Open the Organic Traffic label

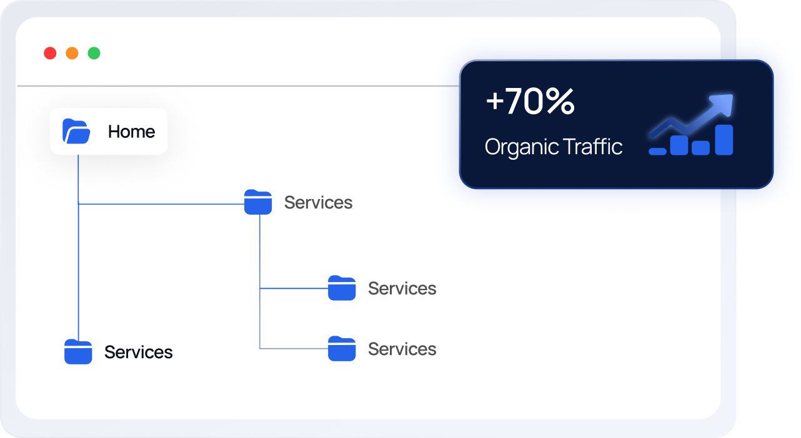[x=553, y=147]
